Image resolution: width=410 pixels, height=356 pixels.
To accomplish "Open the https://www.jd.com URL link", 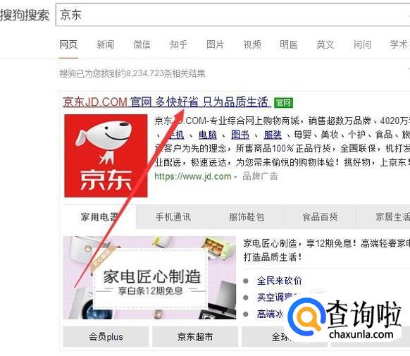I will (x=193, y=176).
